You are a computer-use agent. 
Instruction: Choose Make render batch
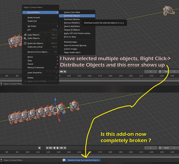tap(77, 52)
